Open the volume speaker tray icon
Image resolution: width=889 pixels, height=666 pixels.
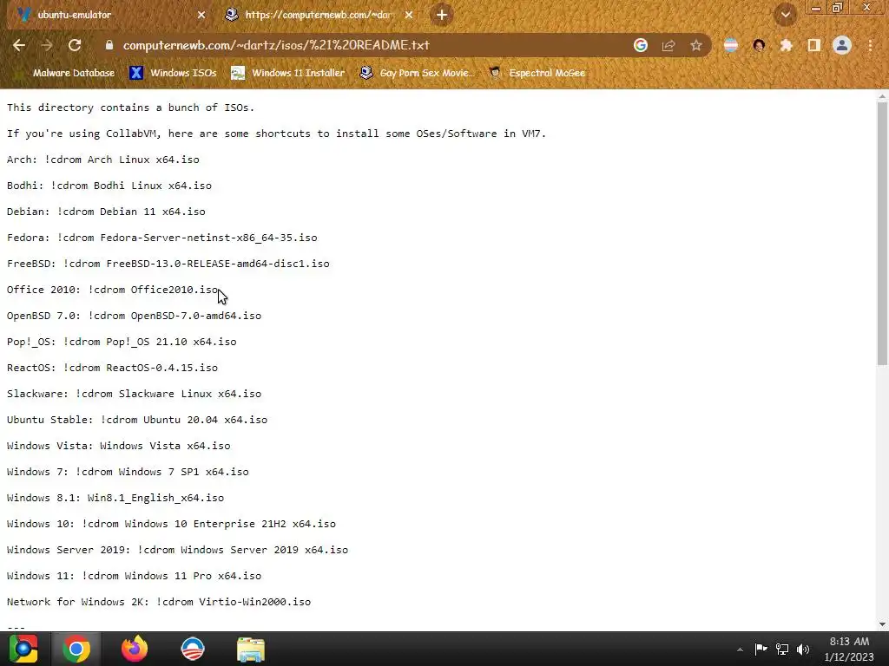click(x=803, y=649)
